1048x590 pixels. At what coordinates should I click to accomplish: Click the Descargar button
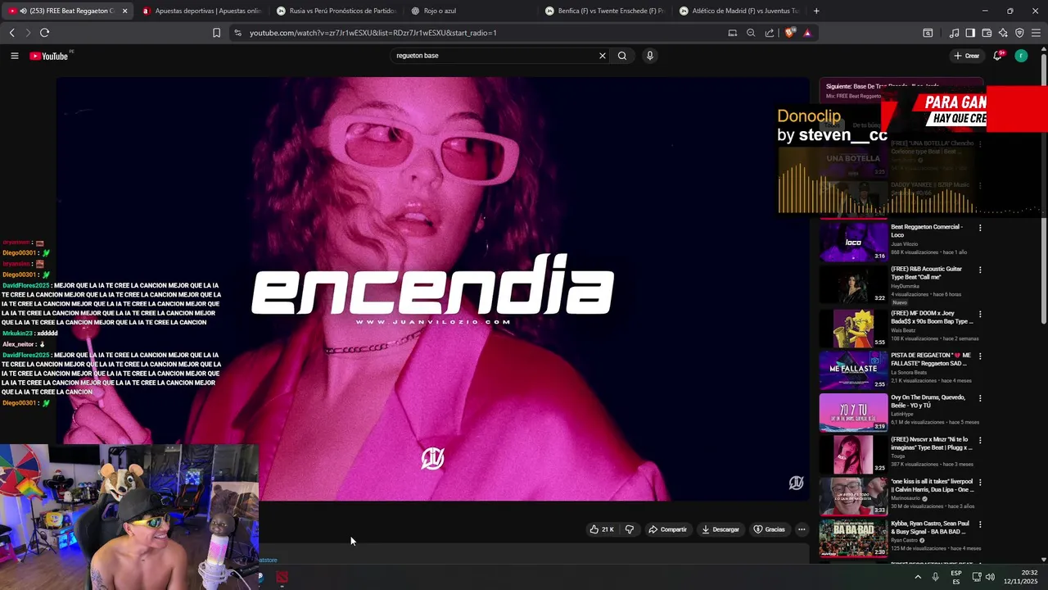coord(720,529)
